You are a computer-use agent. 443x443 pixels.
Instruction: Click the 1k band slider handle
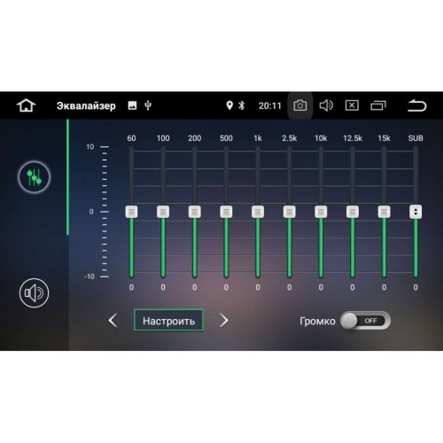(x=258, y=212)
